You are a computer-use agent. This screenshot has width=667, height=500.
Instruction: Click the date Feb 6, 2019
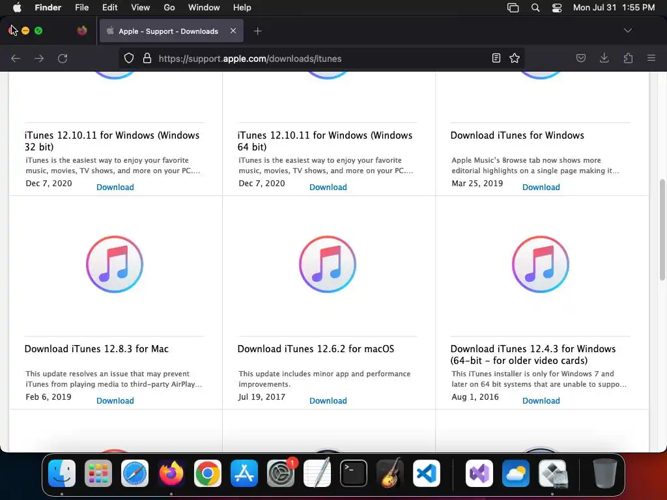(x=48, y=396)
